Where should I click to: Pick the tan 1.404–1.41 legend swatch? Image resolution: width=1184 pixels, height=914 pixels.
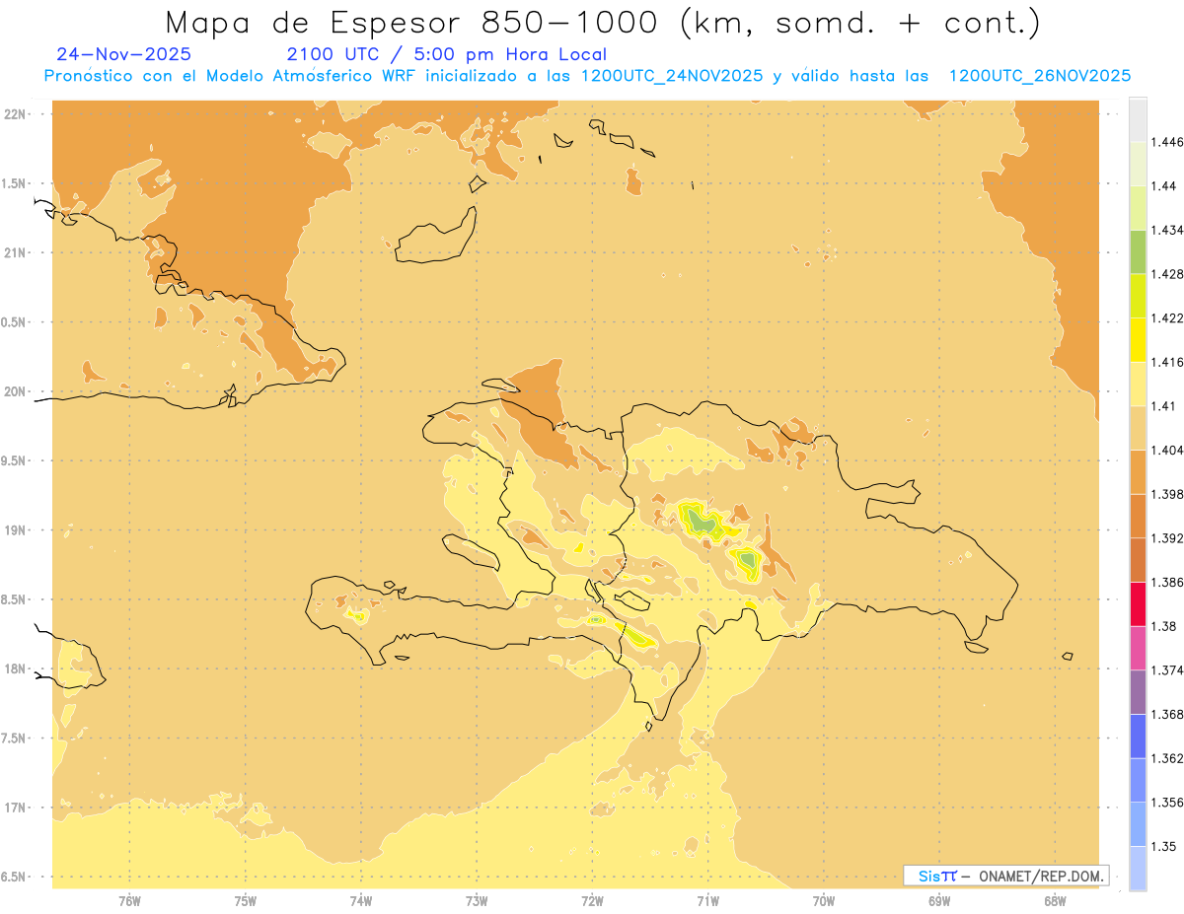1138,428
